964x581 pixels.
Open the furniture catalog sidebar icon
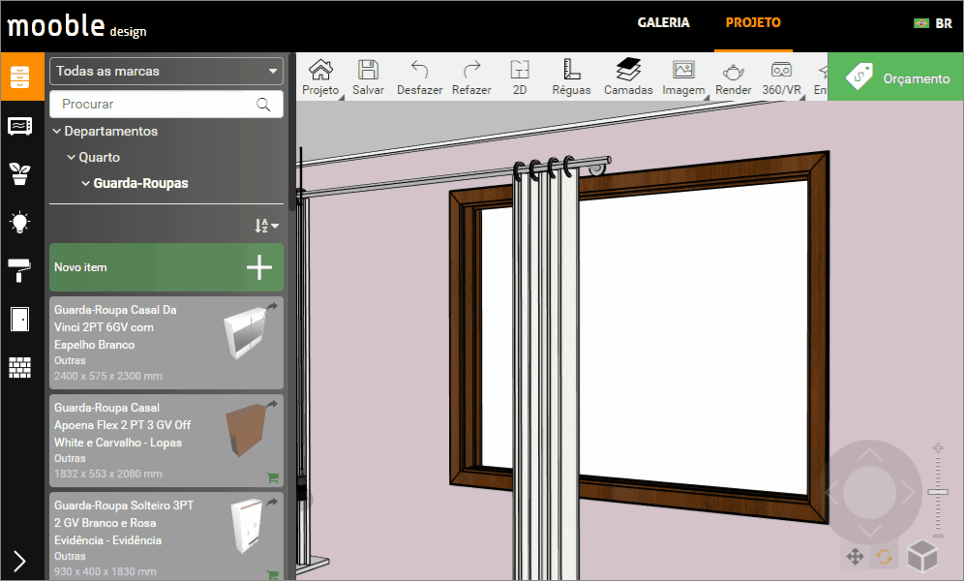point(20,76)
